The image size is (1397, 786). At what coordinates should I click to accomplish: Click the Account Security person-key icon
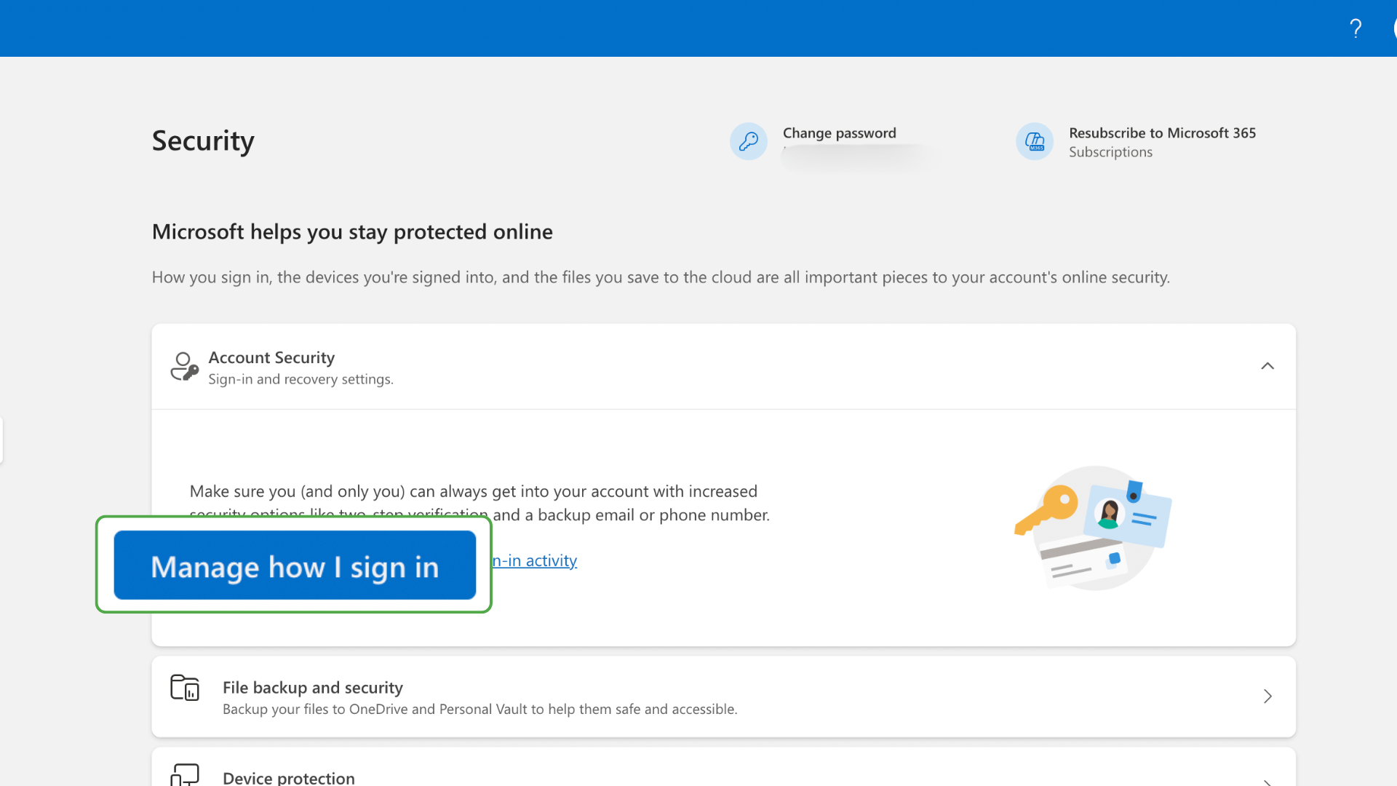[184, 367]
